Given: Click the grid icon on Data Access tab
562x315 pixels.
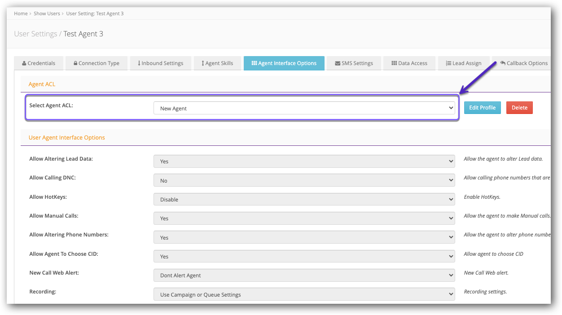Looking at the screenshot, I should (x=394, y=63).
